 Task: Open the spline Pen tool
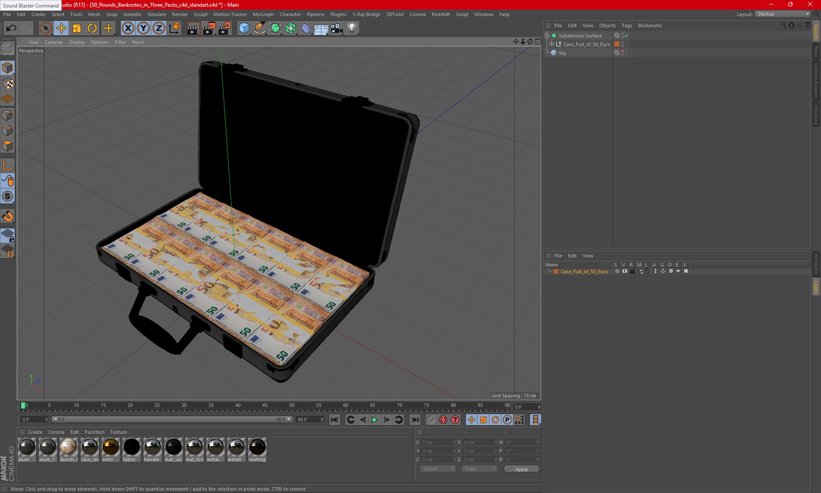tap(260, 28)
